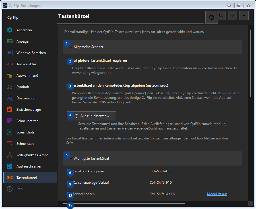
Task: Click the 'Alle zurücksetzen...' button
Action: (91, 116)
